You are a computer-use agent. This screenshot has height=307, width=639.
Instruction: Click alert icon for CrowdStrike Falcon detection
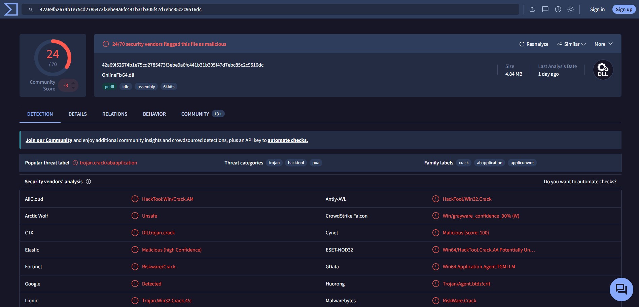coord(436,216)
